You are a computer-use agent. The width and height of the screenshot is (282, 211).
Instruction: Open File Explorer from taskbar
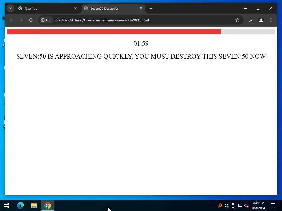click(x=34, y=206)
